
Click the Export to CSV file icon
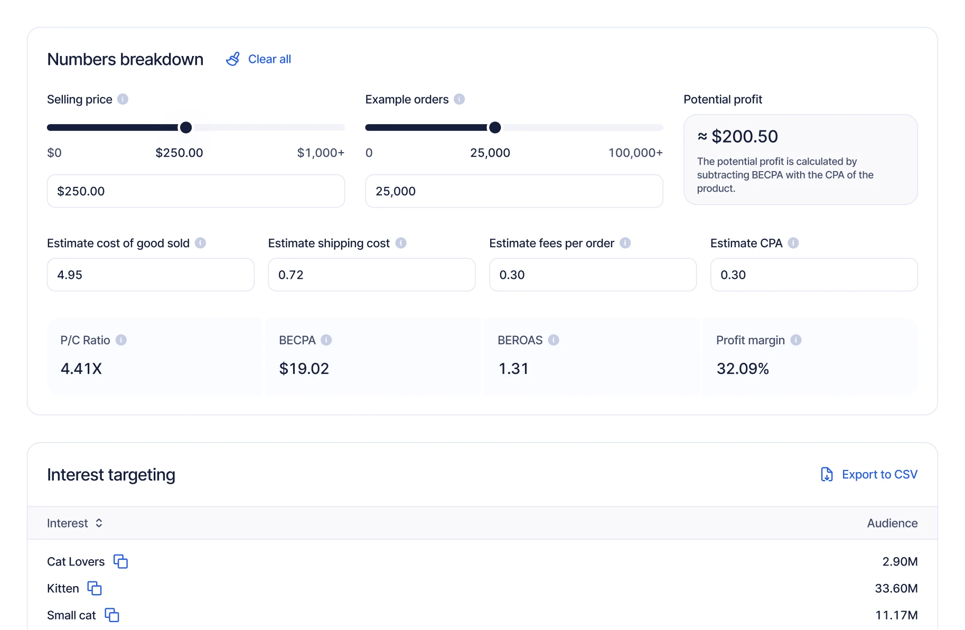click(x=827, y=474)
